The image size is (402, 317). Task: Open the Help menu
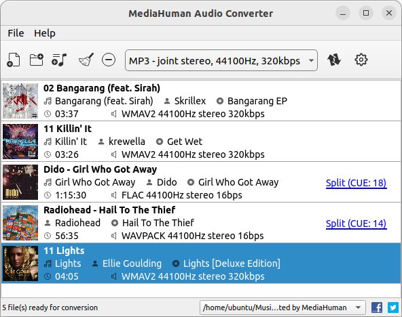point(45,33)
